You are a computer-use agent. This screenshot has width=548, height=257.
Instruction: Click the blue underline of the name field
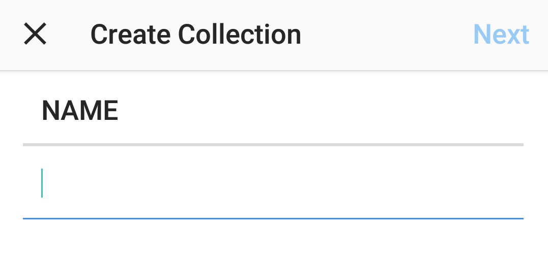[x=273, y=218]
